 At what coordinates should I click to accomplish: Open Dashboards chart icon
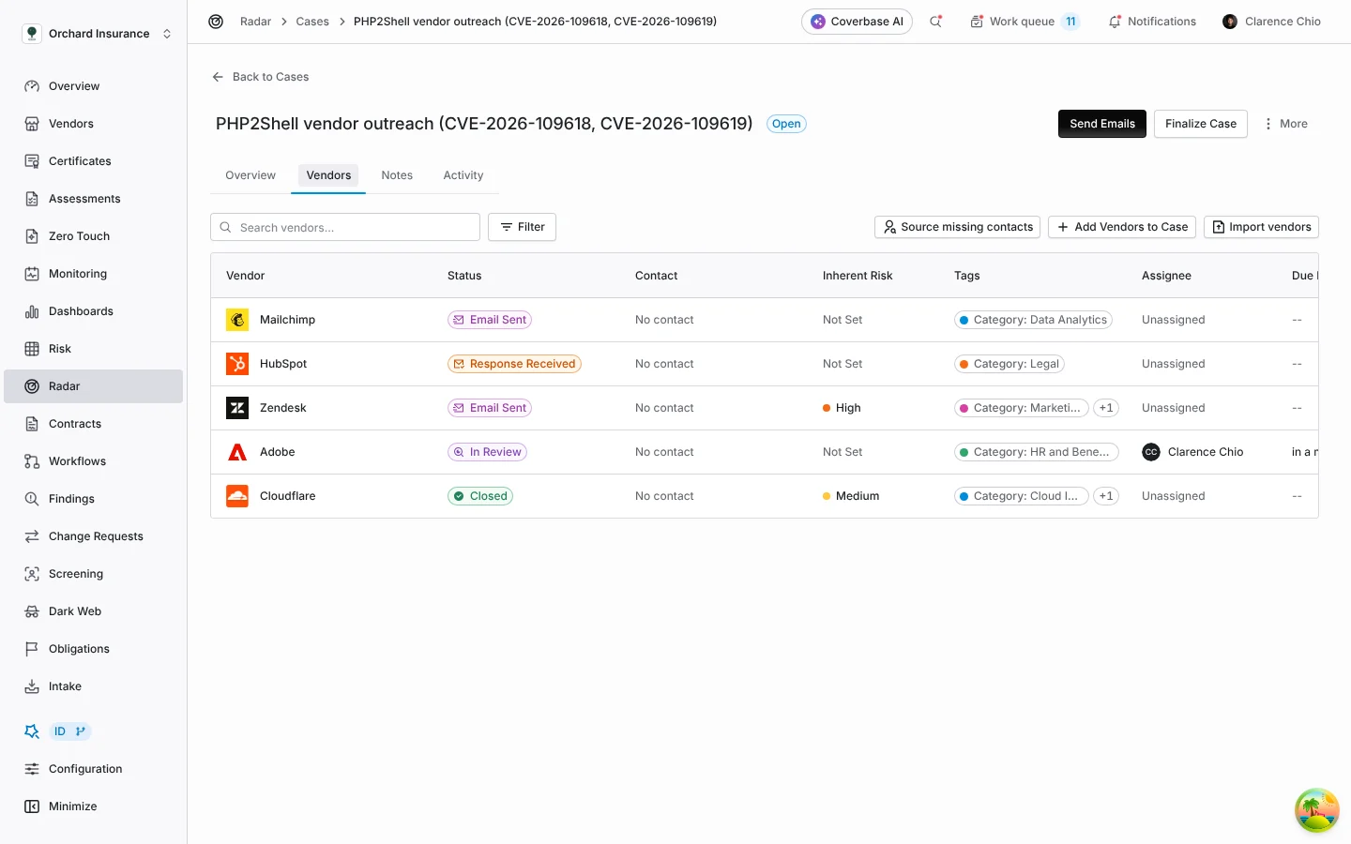coord(32,311)
